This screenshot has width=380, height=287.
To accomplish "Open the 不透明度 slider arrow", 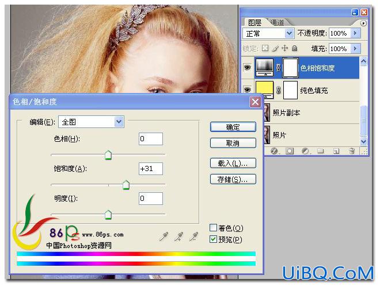I will [x=355, y=33].
